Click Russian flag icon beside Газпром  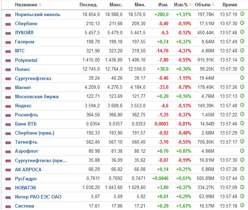[x=8, y=42]
